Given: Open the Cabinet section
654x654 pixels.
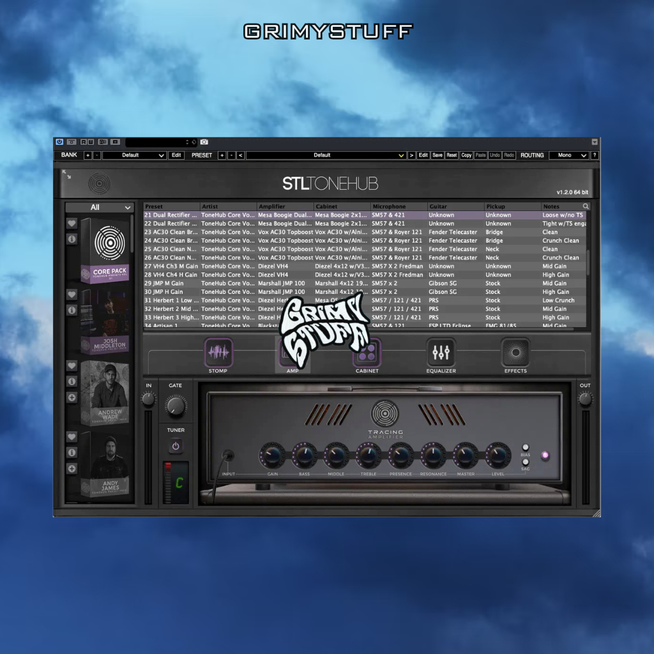Looking at the screenshot, I should click(367, 355).
